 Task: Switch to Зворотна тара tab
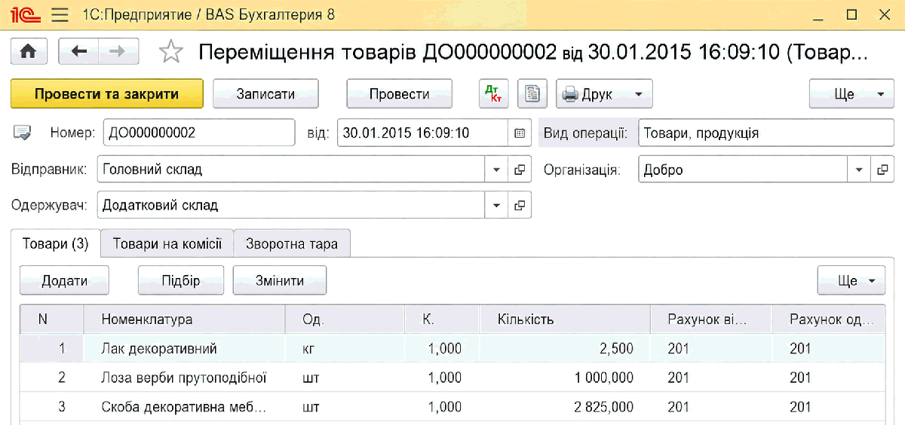(292, 243)
